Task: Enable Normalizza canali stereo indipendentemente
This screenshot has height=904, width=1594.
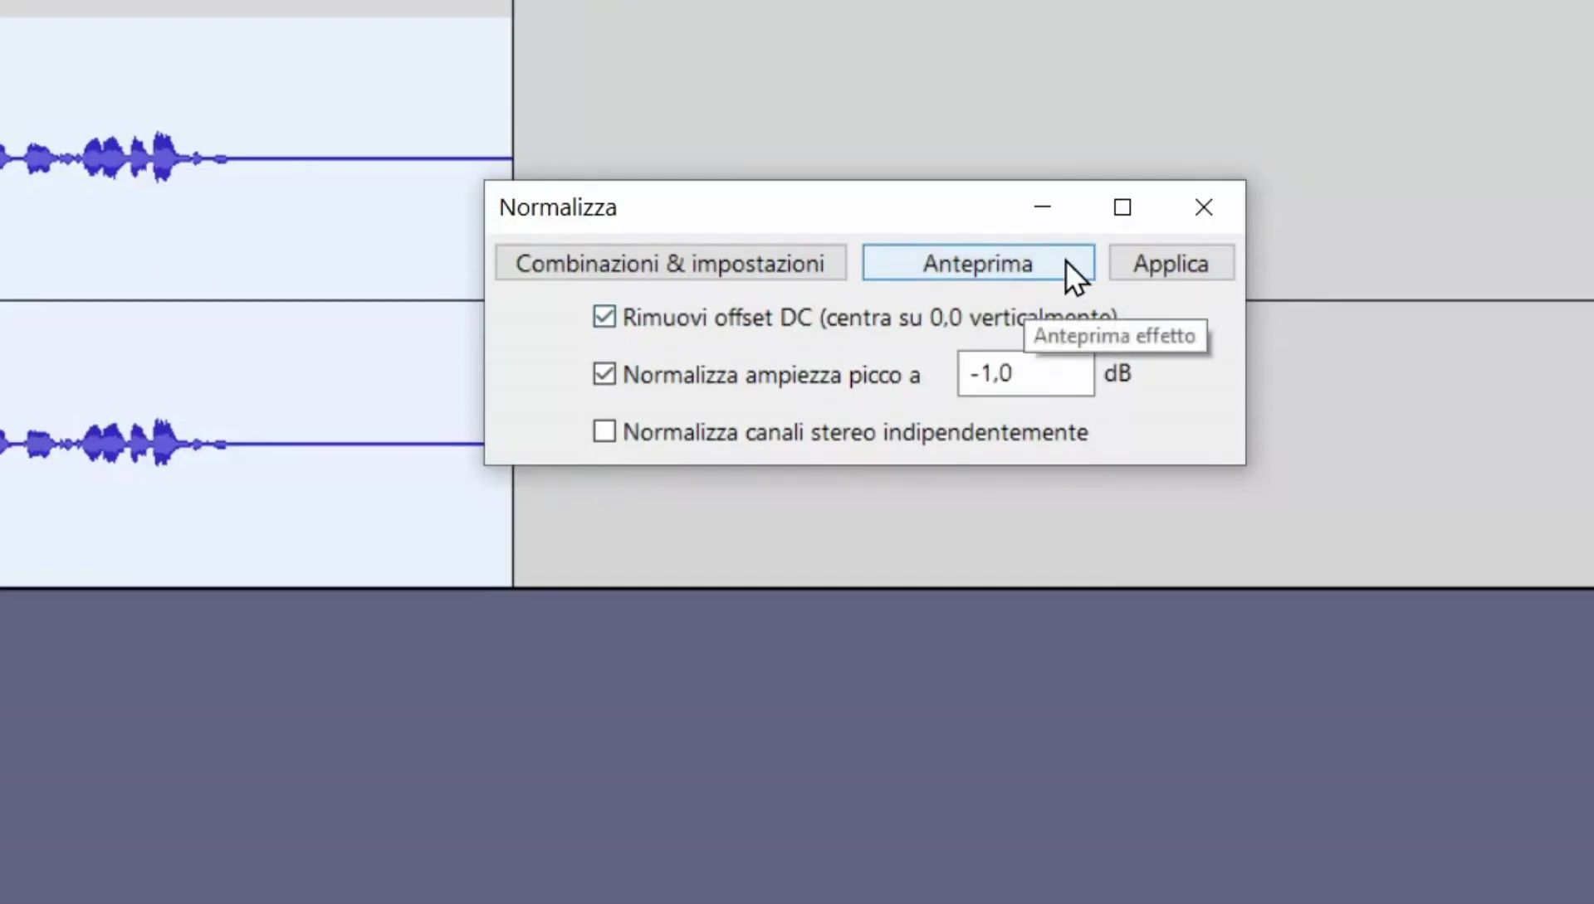Action: 604,431
